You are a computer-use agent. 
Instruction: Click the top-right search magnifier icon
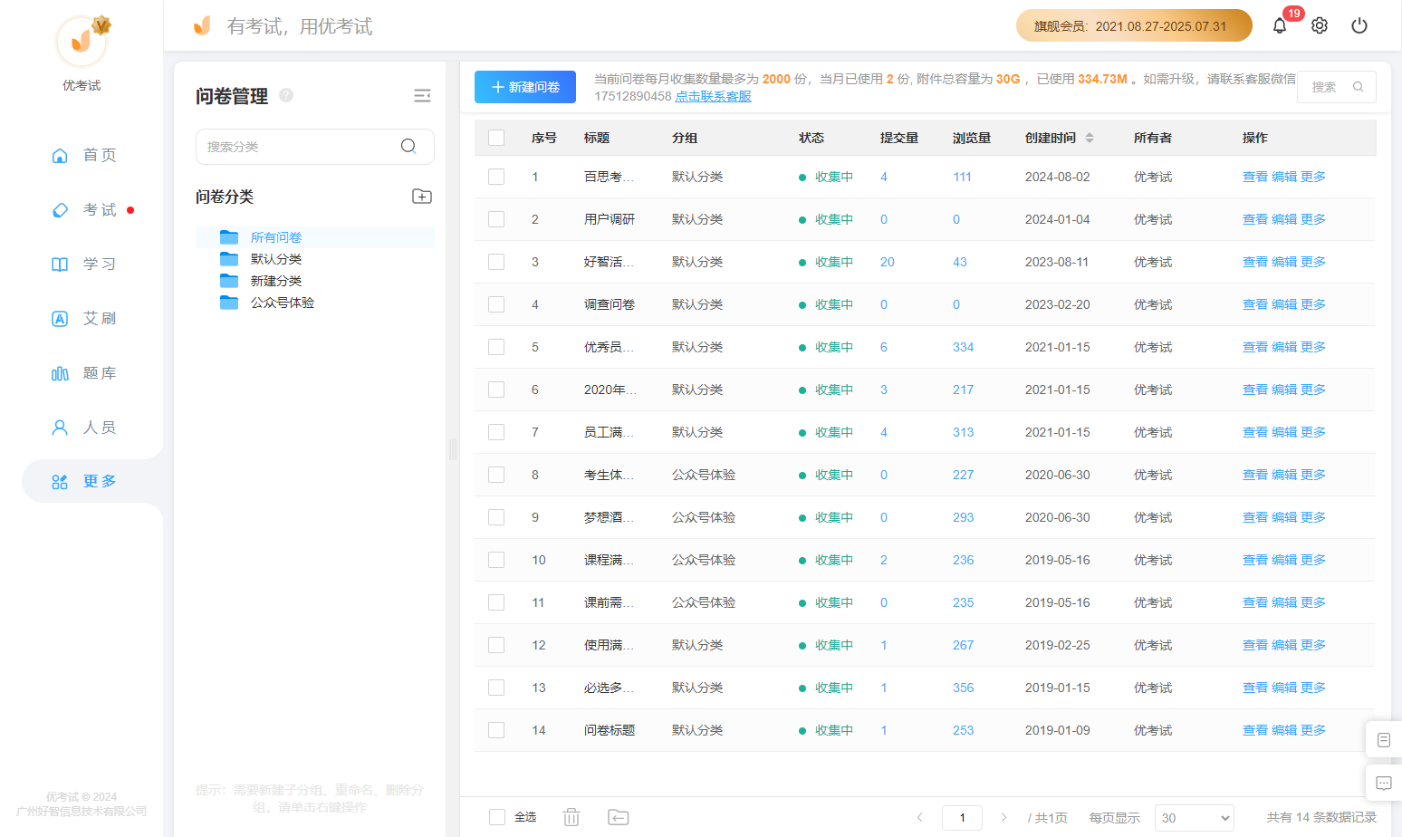pos(1358,87)
